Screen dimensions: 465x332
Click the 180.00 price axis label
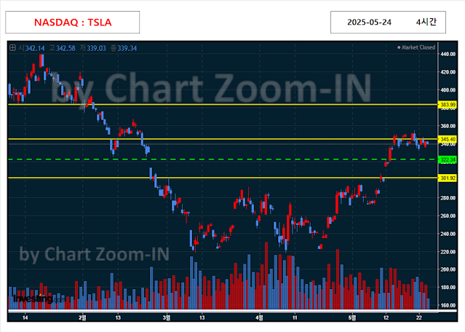click(448, 287)
